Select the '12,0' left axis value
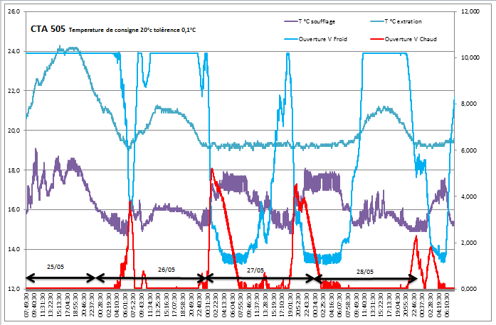496x325 pixels. [x=14, y=289]
